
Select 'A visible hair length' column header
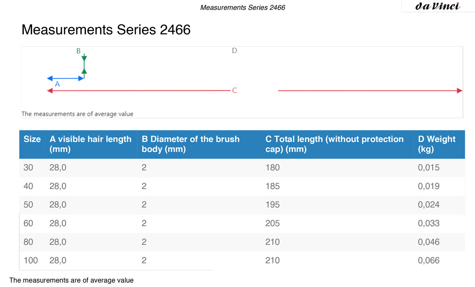click(90, 144)
